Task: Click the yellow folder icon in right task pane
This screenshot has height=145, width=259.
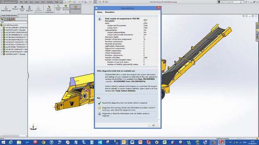Action: pos(257,31)
